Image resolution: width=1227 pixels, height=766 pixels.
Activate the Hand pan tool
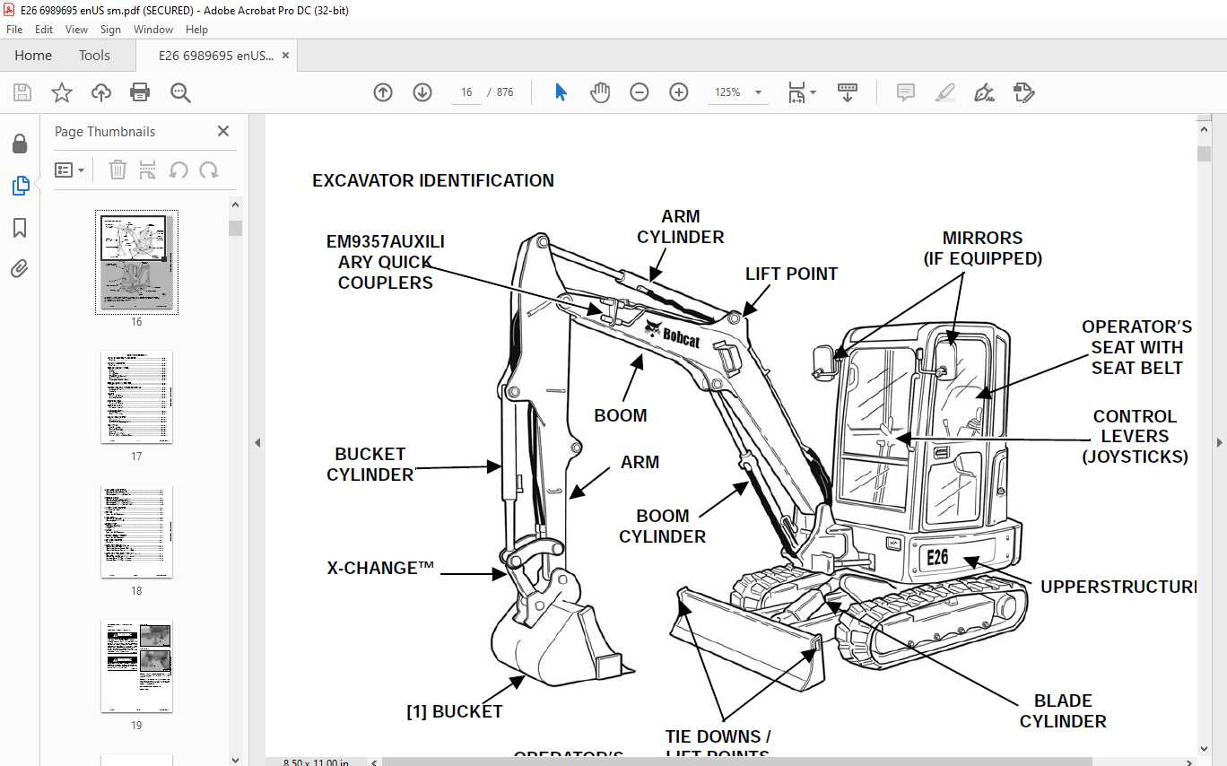[600, 92]
